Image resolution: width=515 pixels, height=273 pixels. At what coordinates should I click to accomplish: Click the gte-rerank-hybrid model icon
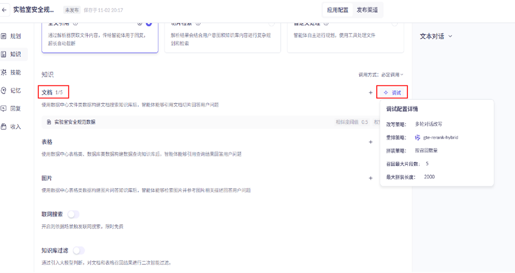[418, 138]
